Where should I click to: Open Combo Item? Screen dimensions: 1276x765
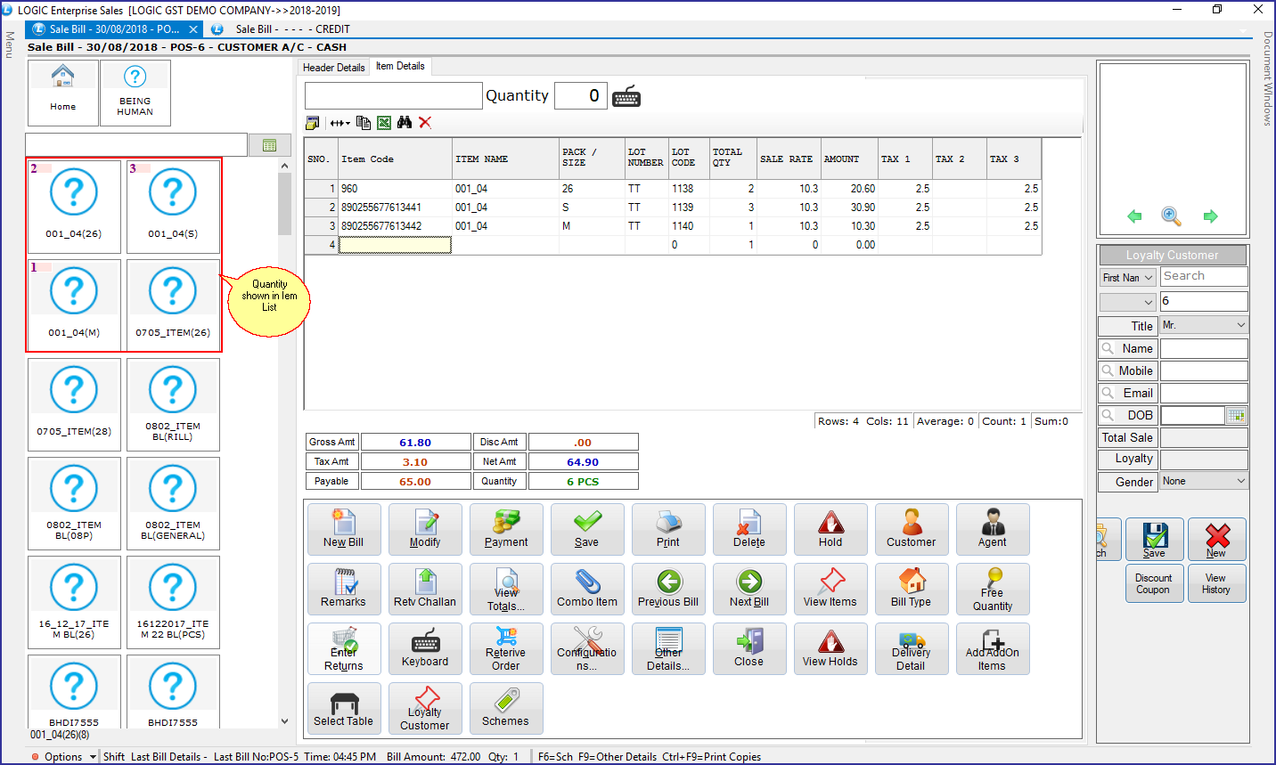587,589
